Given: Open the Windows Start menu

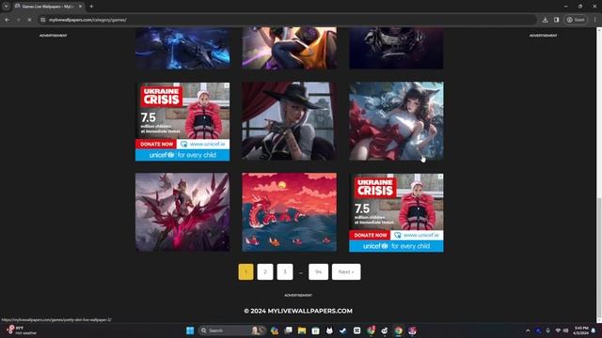Looking at the screenshot, I should (x=190, y=330).
